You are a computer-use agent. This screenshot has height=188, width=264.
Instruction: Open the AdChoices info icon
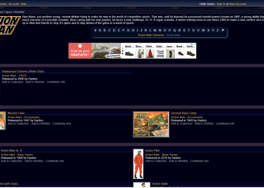192,44
